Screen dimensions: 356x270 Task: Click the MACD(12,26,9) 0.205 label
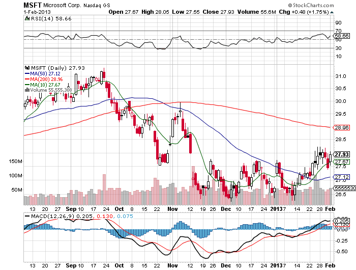[x=62, y=216]
